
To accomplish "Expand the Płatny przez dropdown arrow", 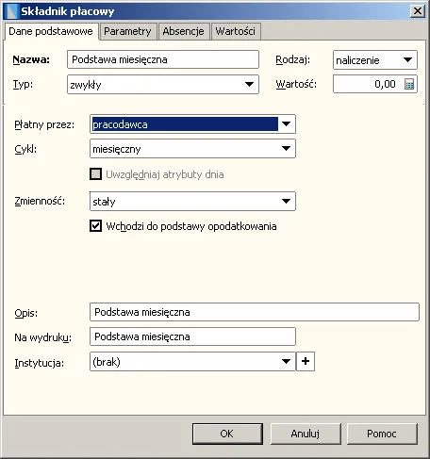I will 286,123.
